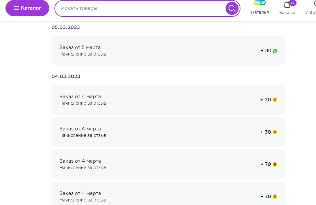This screenshot has width=316, height=205.
Task: Select the 04.03.2023 date heading
Action: pos(66,77)
